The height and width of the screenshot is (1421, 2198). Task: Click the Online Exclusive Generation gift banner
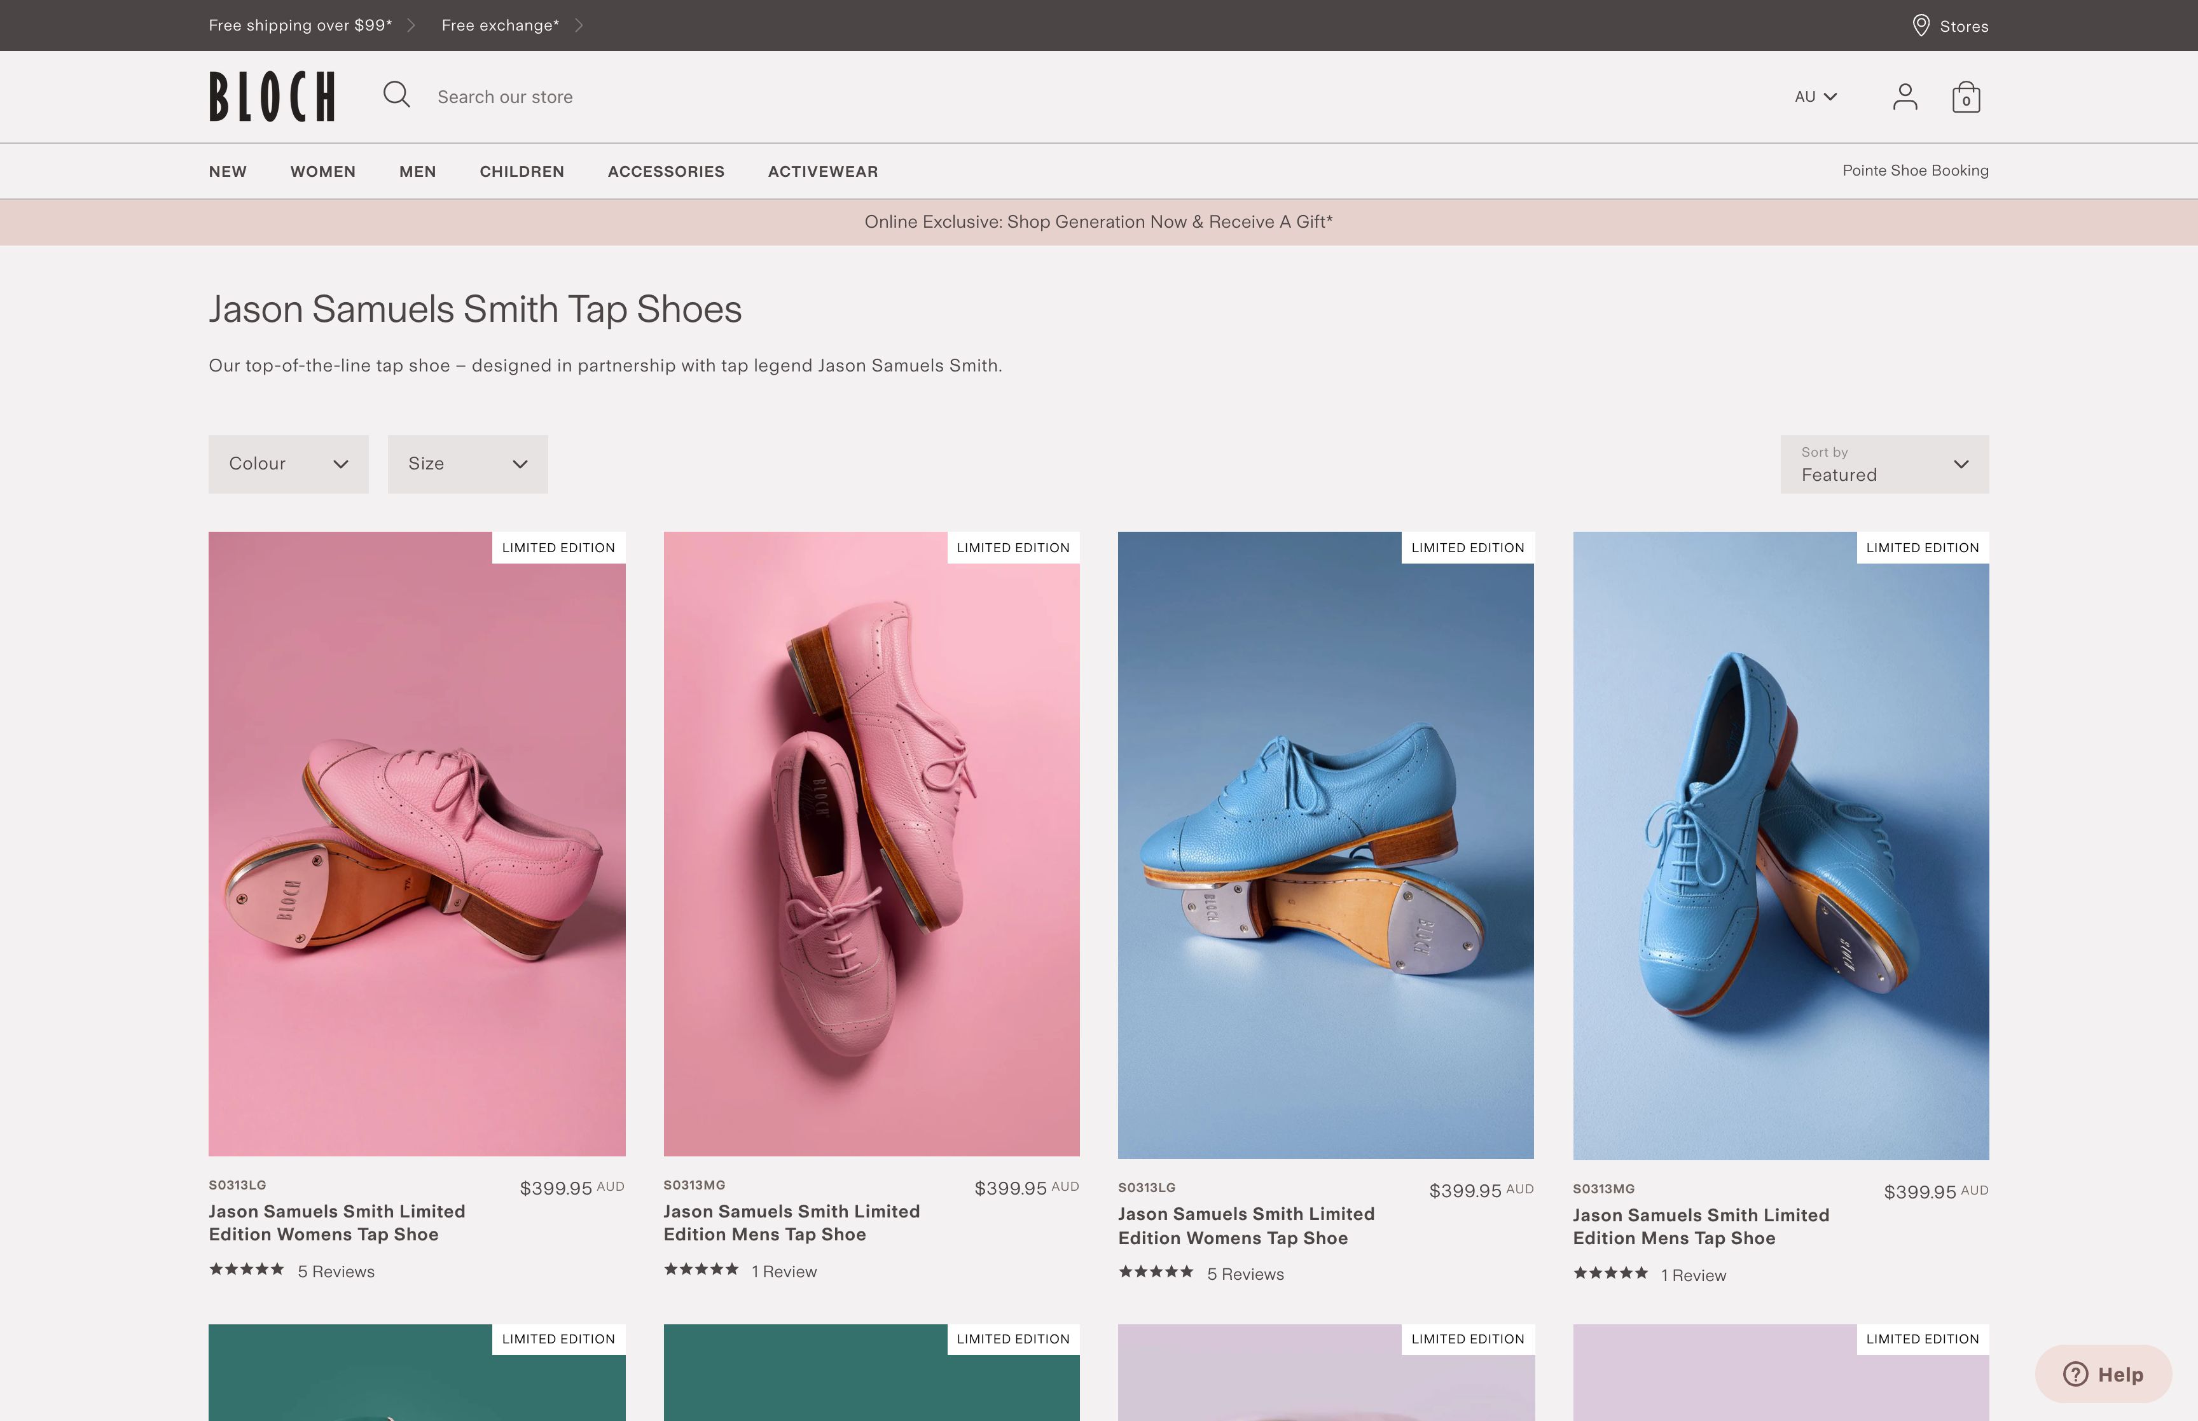(1098, 221)
